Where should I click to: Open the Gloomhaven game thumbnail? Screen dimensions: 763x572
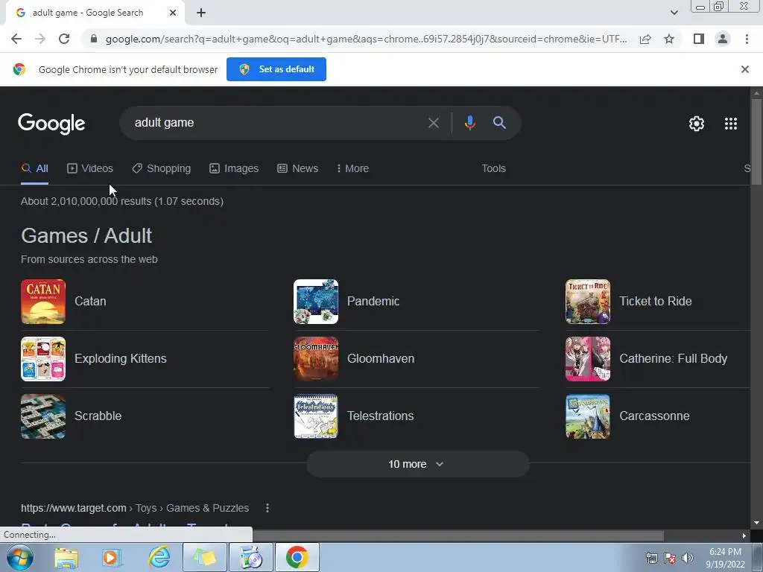click(316, 359)
